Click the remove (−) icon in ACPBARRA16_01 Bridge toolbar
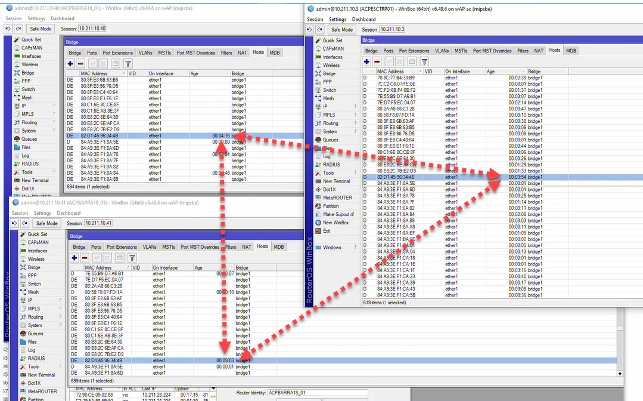This screenshot has width=643, height=401. tap(80, 64)
